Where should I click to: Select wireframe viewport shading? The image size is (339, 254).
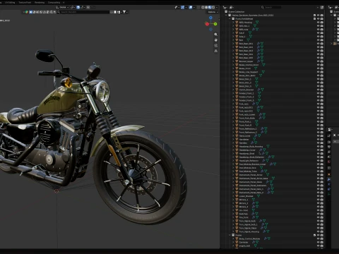click(203, 7)
